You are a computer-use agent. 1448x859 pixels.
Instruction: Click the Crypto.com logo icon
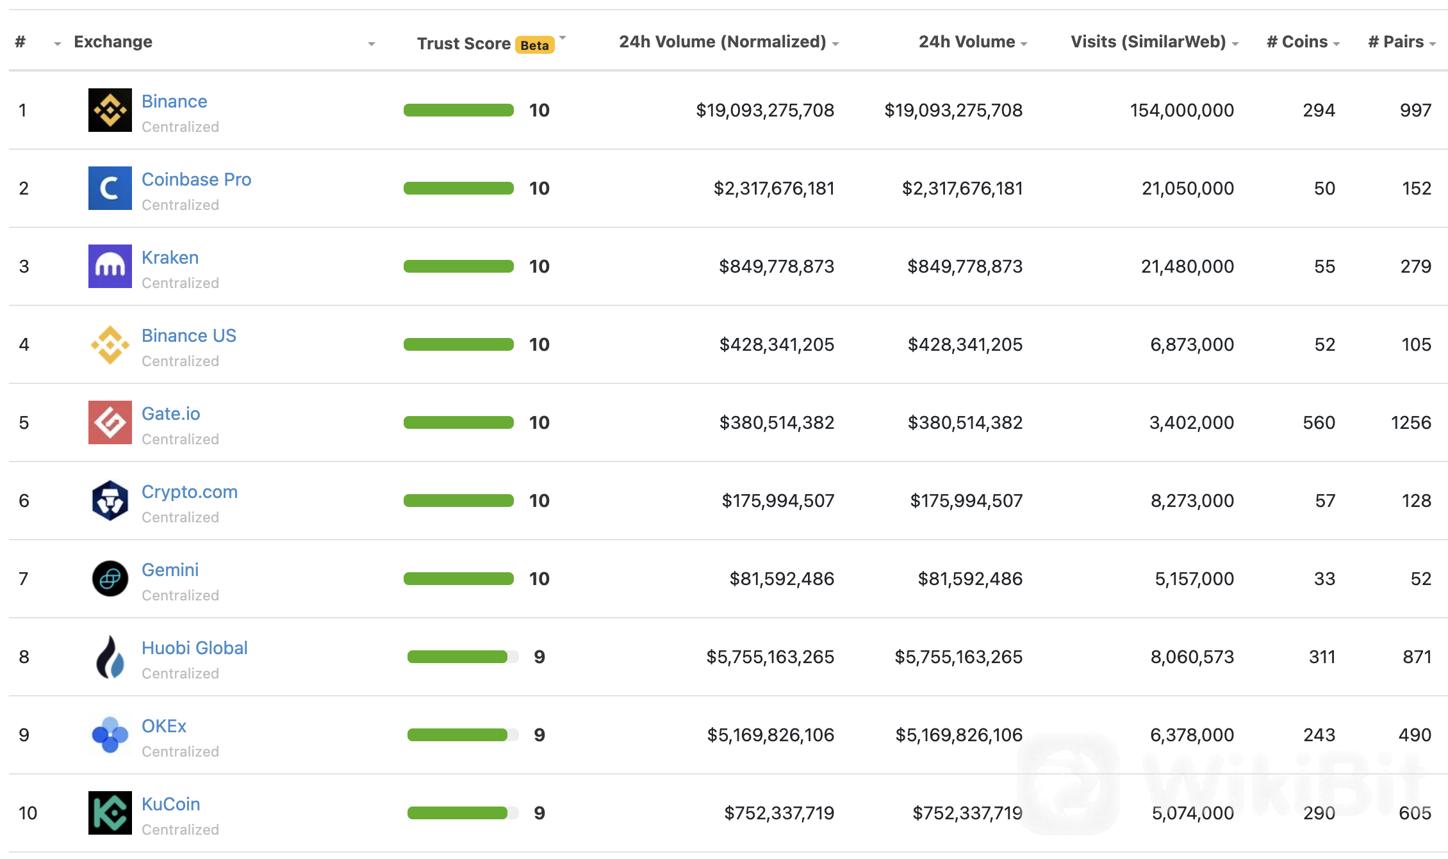[110, 501]
